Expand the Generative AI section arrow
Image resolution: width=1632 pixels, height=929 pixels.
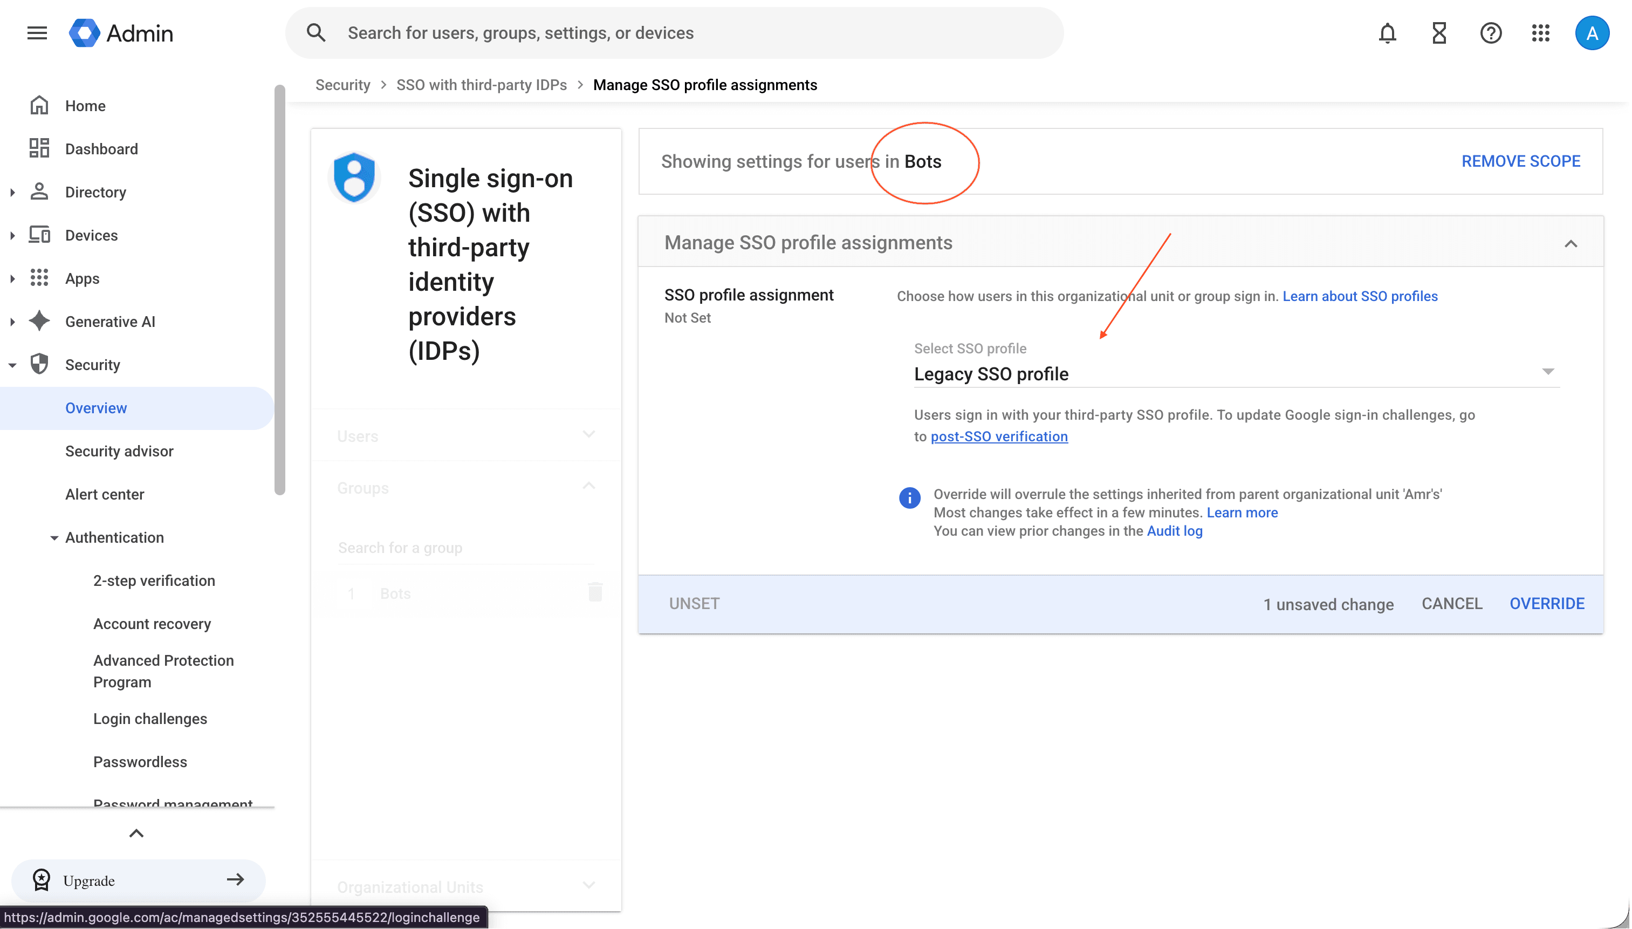click(x=12, y=322)
